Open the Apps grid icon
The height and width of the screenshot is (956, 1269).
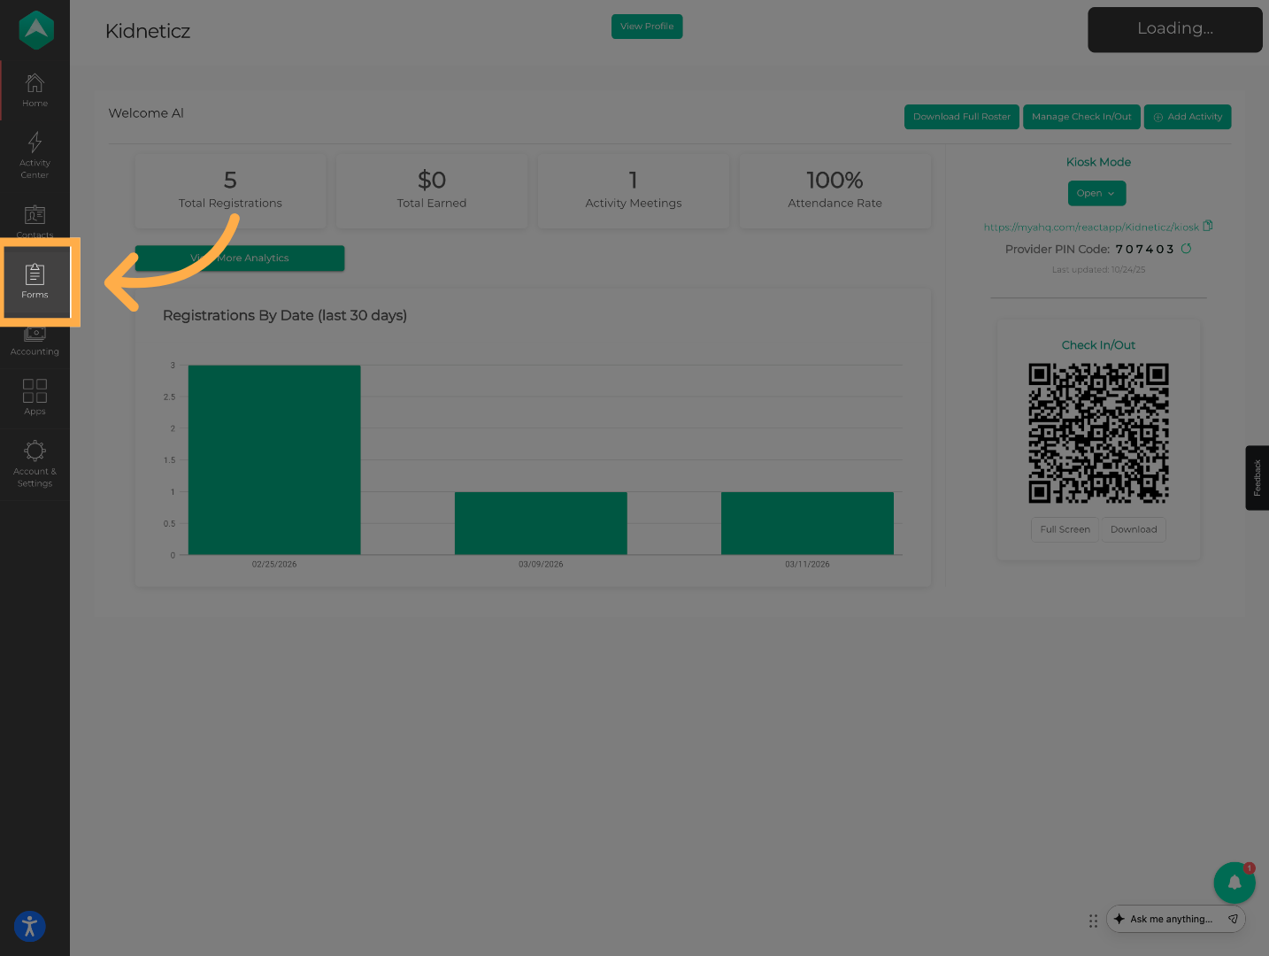[x=35, y=397]
